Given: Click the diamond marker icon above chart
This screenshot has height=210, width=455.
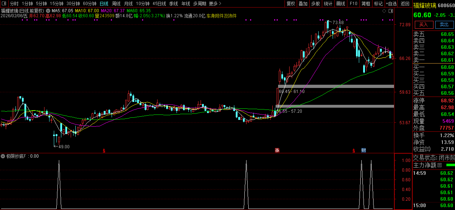Looking at the screenshot, I should point(384,11).
